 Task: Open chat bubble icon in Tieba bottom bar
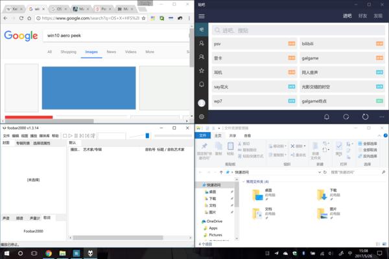pos(346,117)
